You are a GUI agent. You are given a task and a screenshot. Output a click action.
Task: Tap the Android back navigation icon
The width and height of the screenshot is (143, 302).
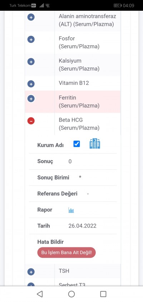click(x=40, y=294)
